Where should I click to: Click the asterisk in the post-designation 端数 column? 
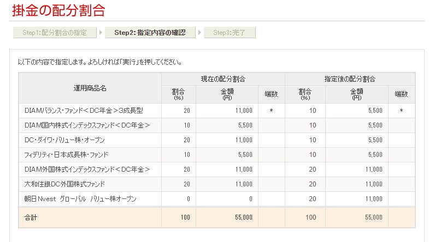(x=401, y=111)
